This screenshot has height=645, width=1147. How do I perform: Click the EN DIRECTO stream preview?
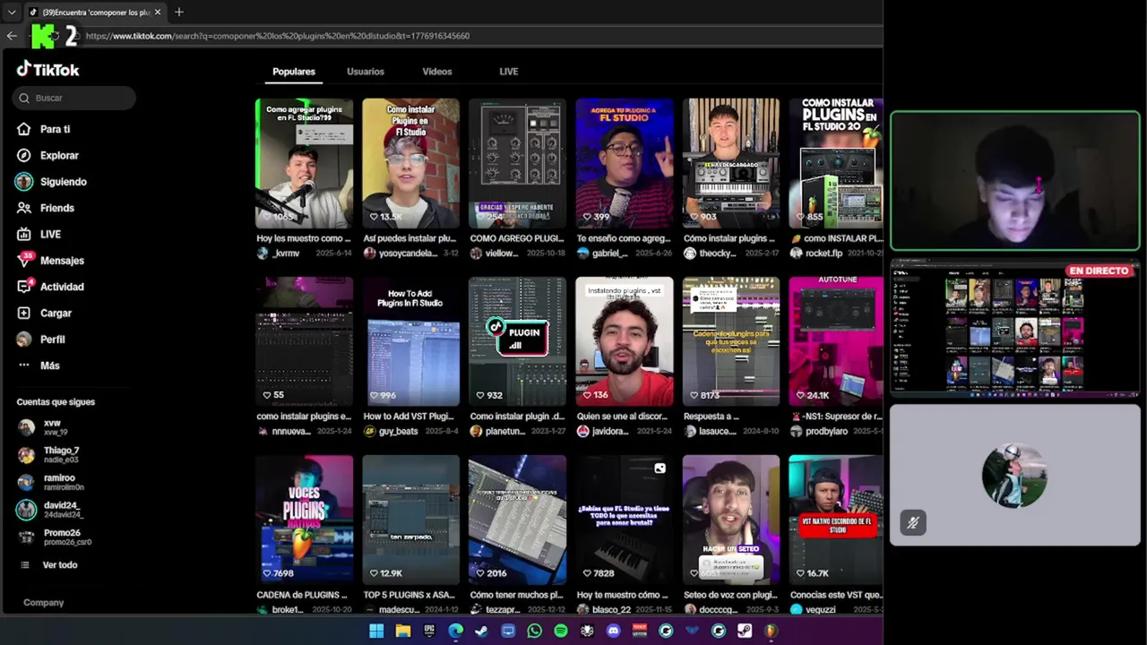point(1014,330)
